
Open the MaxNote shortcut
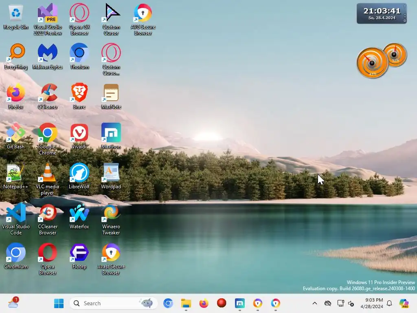pyautogui.click(x=111, y=96)
